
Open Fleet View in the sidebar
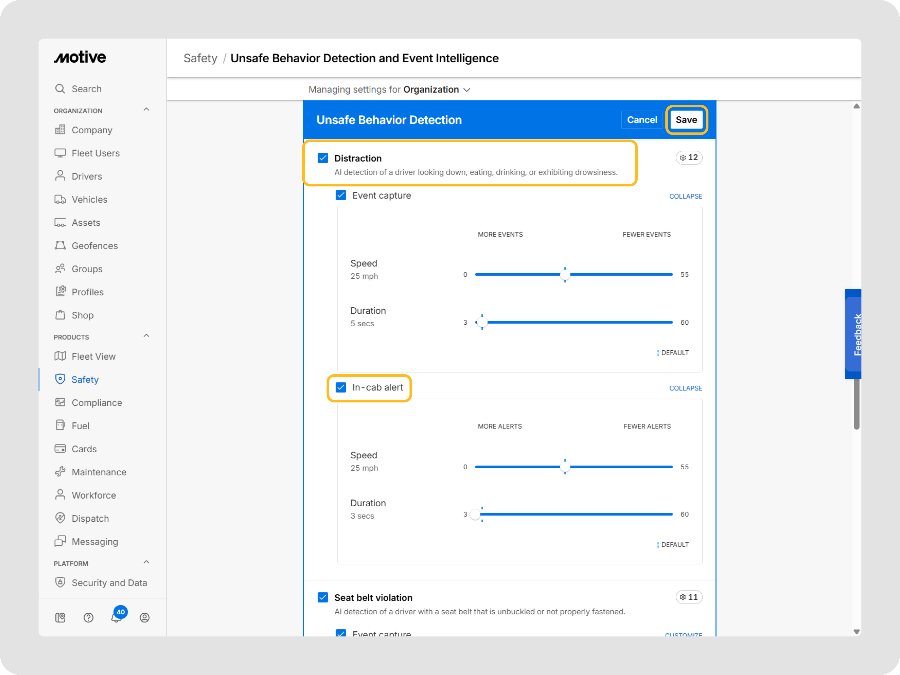[x=94, y=356]
